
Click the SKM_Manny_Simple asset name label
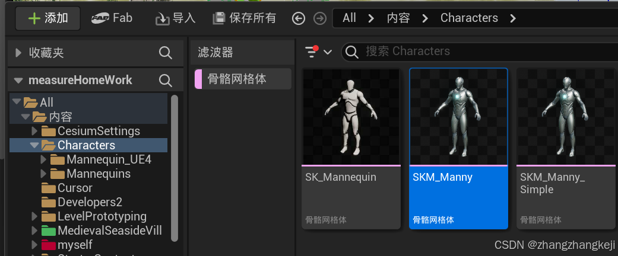(553, 183)
